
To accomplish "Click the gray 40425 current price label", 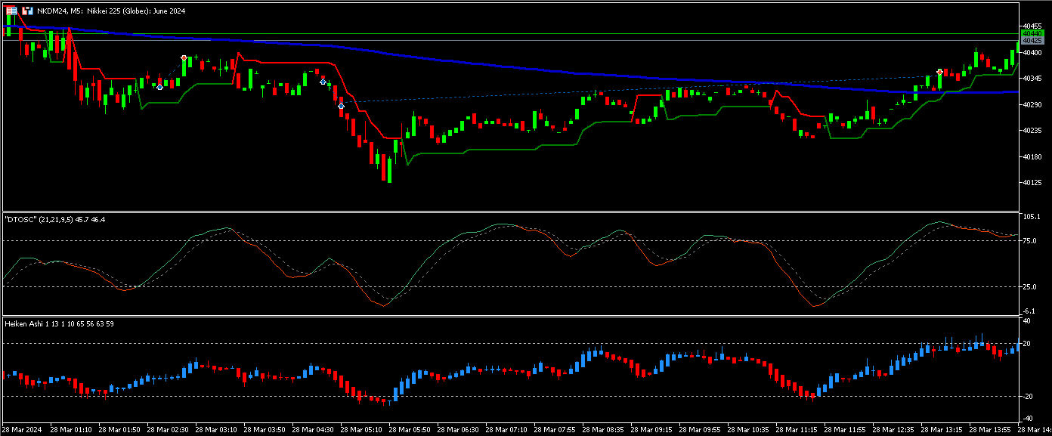I will point(1032,40).
